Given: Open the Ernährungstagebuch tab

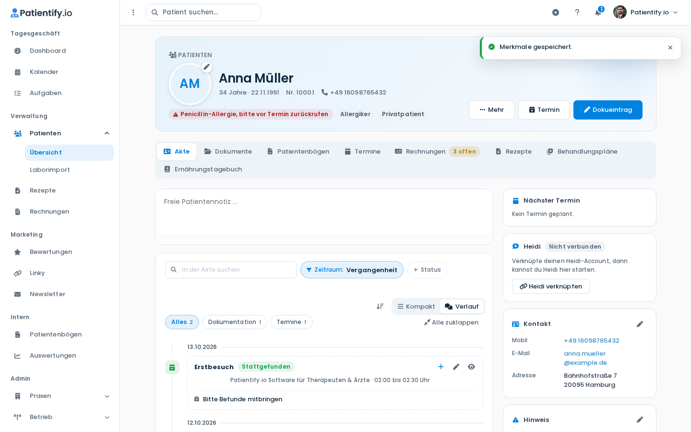Looking at the screenshot, I should click(203, 169).
